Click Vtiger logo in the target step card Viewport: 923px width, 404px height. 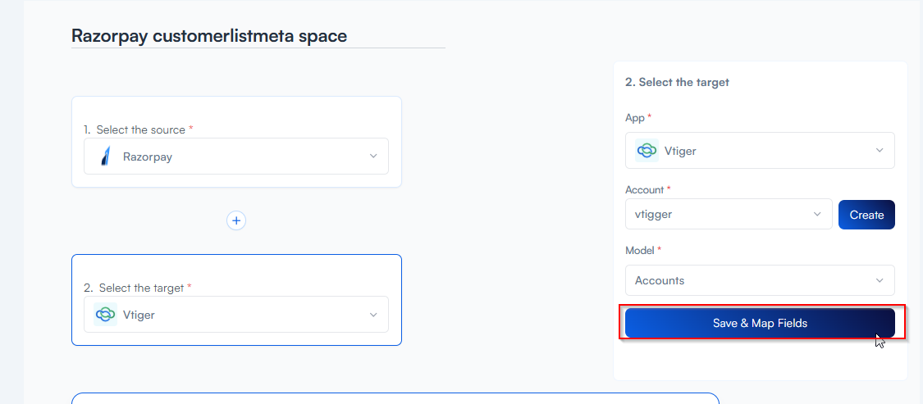pyautogui.click(x=105, y=315)
